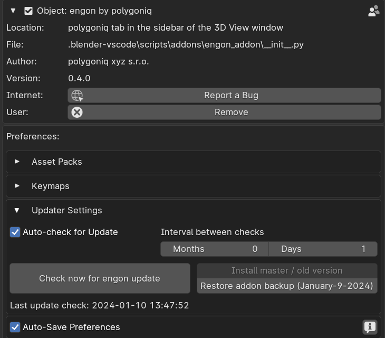
Task: Uncheck Auto-check for Update
Action: (x=15, y=232)
